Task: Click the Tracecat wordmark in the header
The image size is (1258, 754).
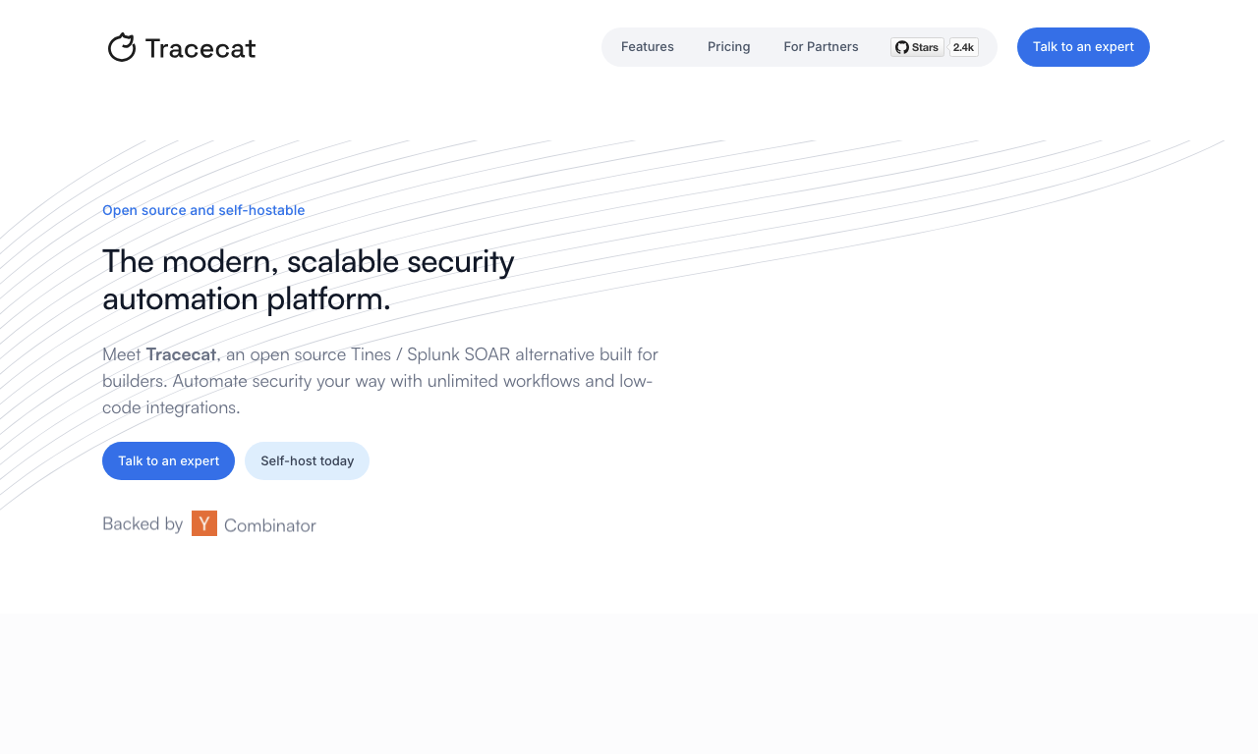Action: [200, 48]
